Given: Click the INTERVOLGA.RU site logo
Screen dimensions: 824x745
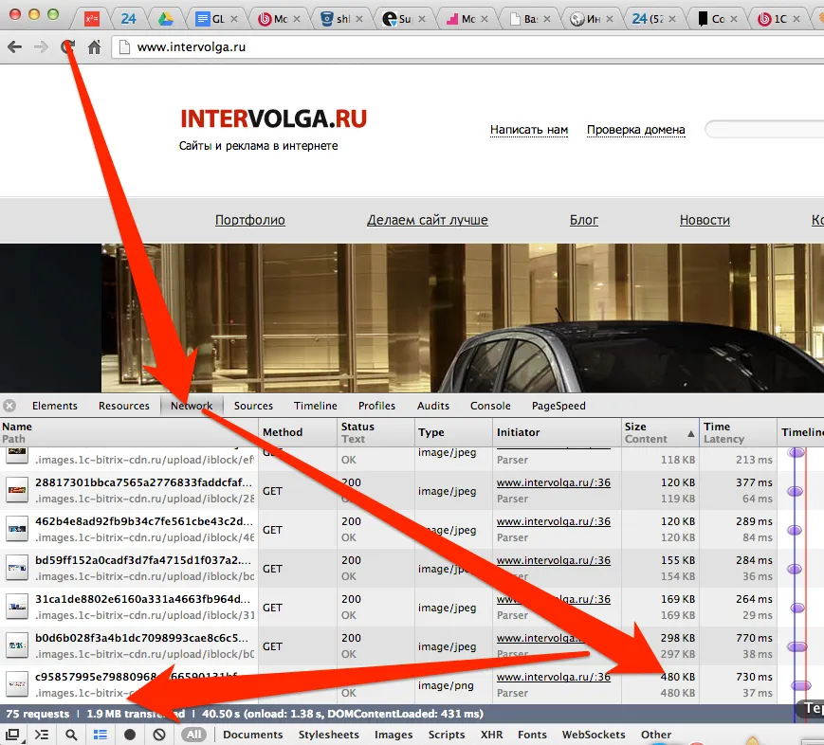Looking at the screenshot, I should (x=273, y=118).
